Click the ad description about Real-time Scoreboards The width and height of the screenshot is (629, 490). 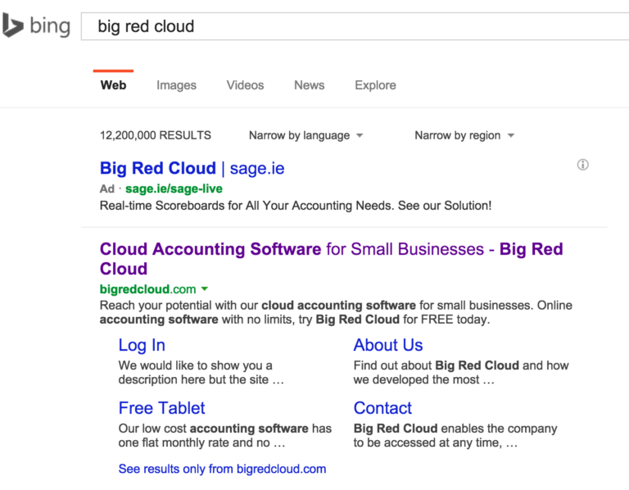(296, 206)
